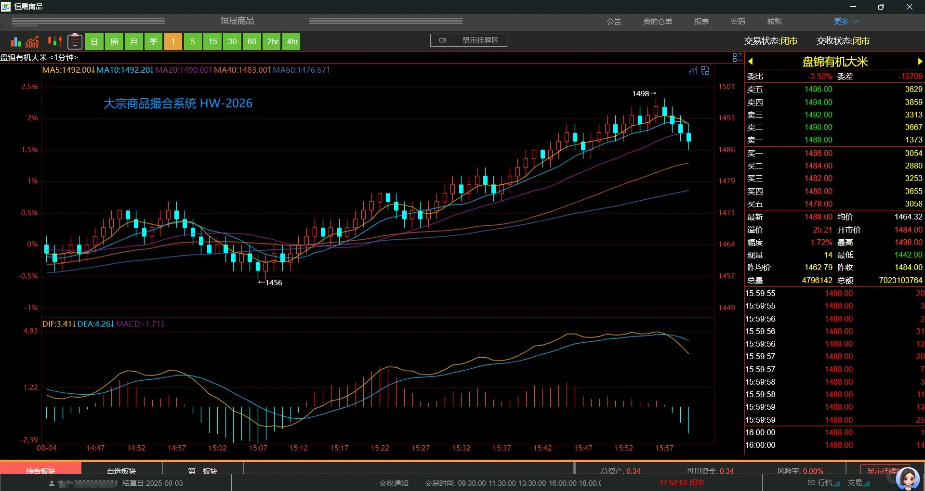Click the 16:00:00 trade row with volume 14
The width and height of the screenshot is (925, 491).
click(x=834, y=445)
